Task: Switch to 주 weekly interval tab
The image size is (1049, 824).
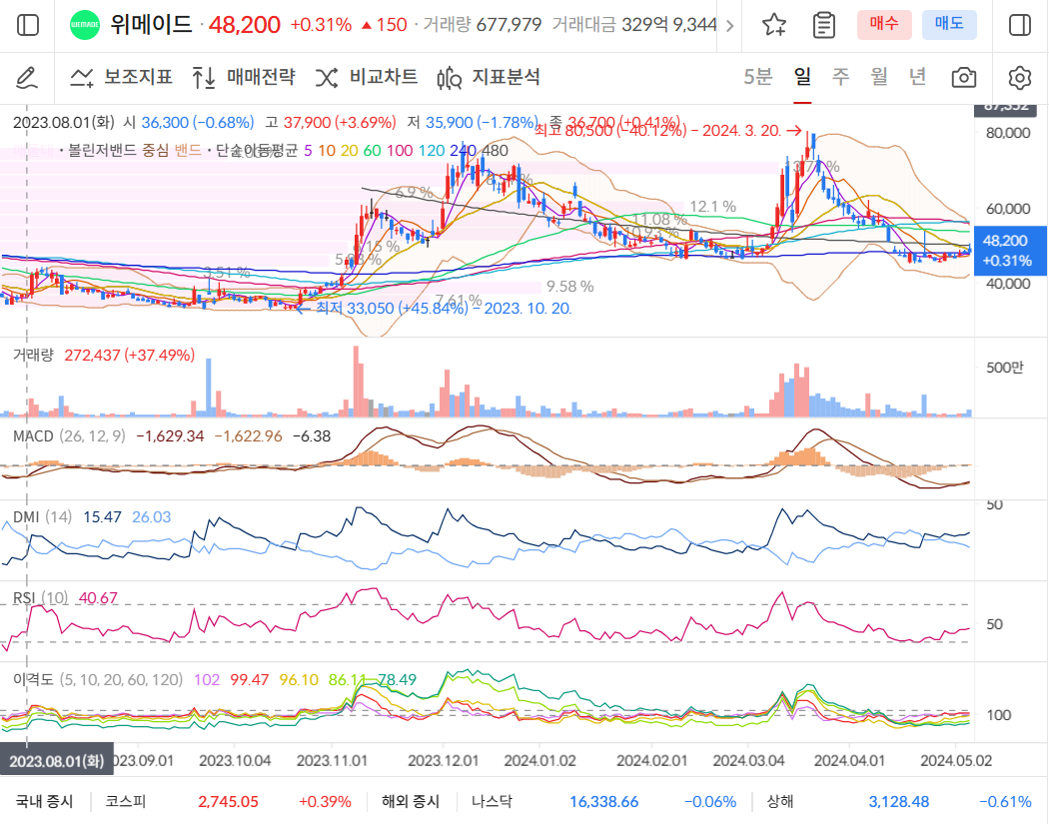Action: [840, 77]
